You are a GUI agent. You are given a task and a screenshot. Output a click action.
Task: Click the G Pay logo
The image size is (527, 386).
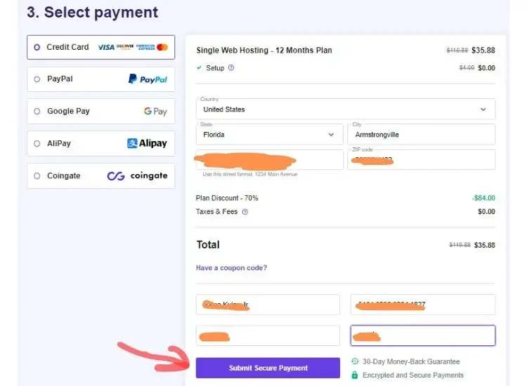(x=155, y=111)
